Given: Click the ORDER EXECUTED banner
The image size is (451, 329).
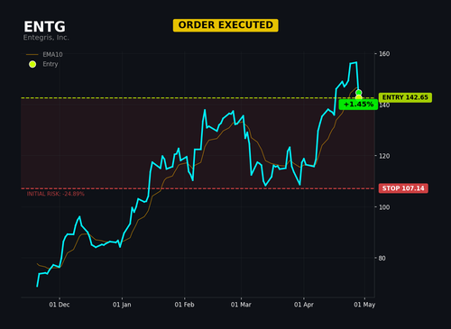Looking at the screenshot, I should pyautogui.click(x=225, y=25).
